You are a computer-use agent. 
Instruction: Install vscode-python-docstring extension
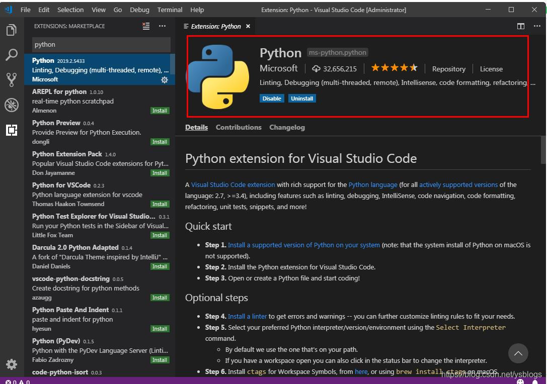point(160,298)
